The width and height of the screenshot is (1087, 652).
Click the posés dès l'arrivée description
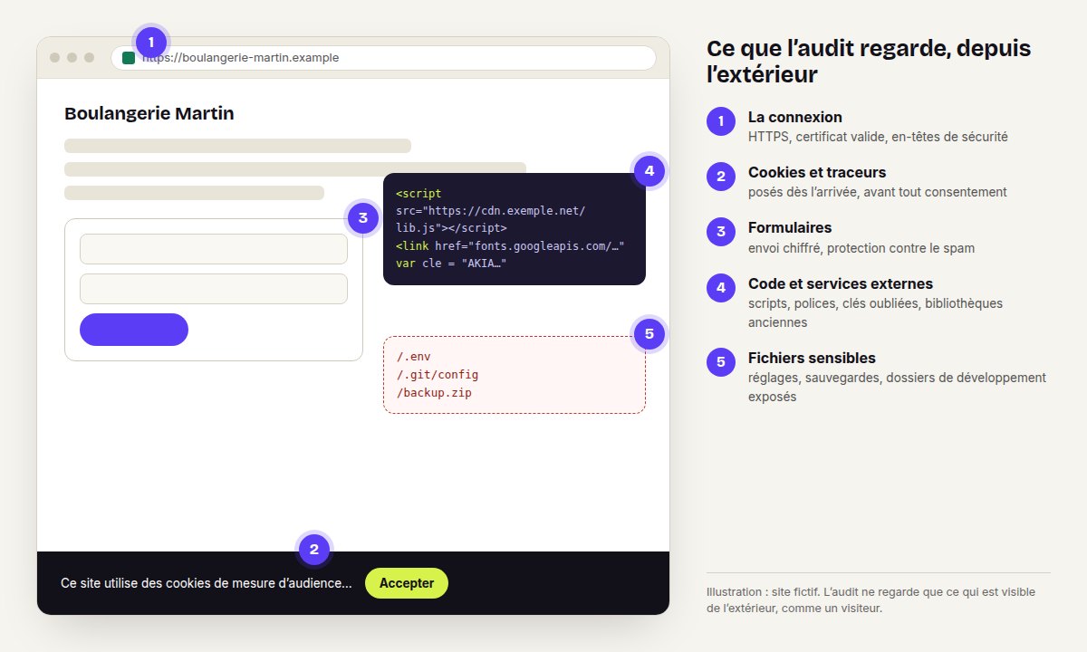[877, 192]
